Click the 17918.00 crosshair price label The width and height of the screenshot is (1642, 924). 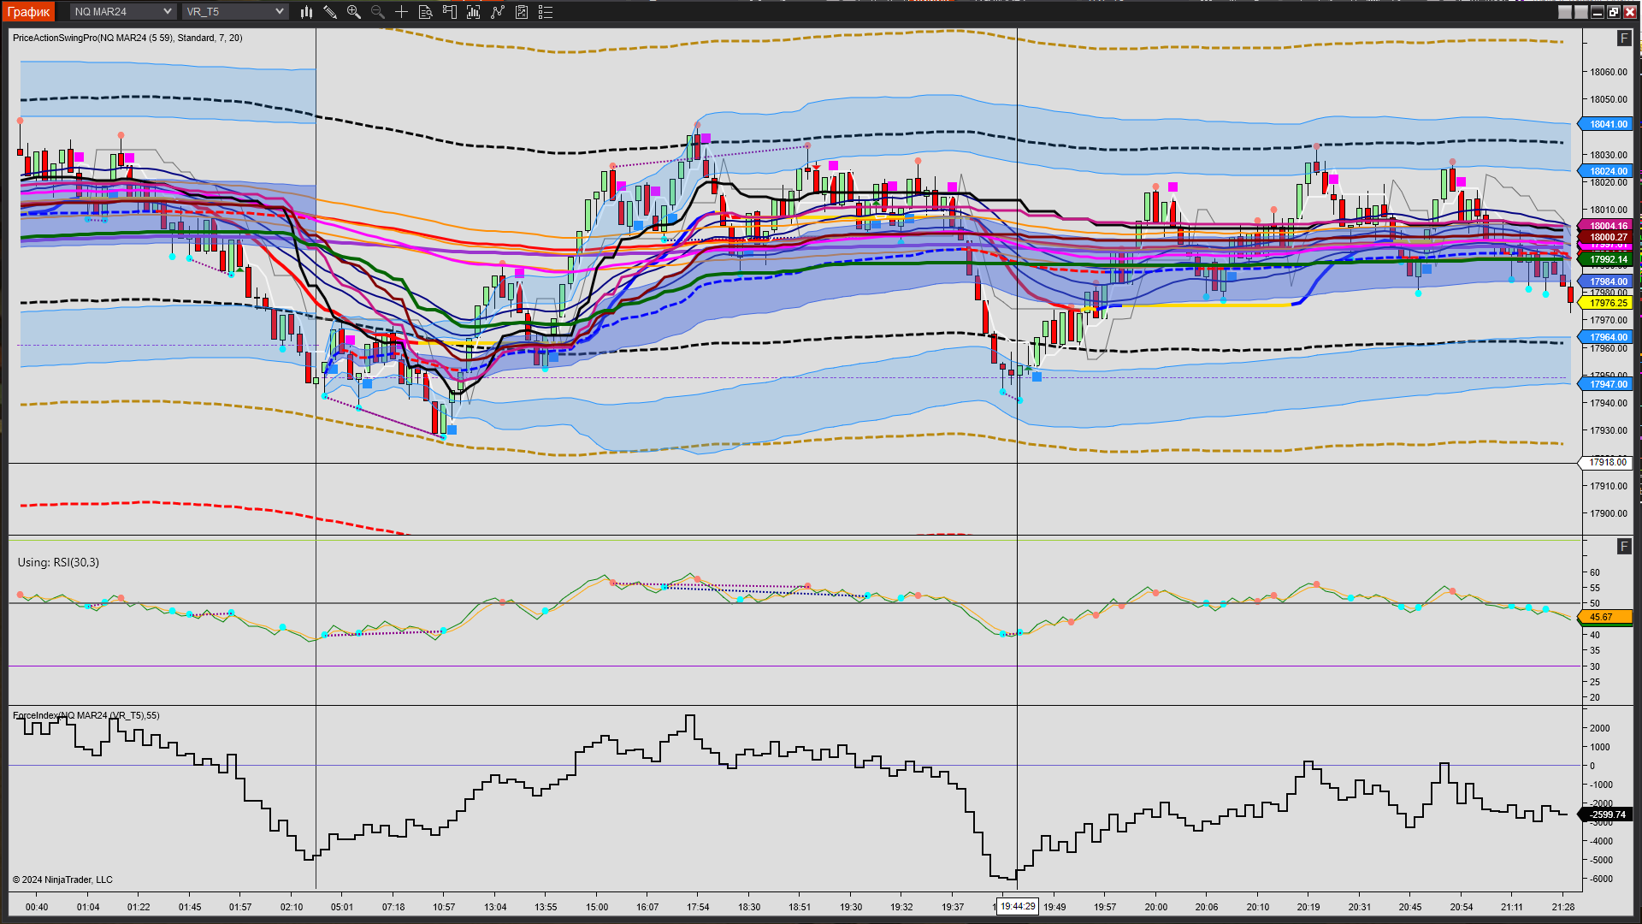[x=1607, y=463]
